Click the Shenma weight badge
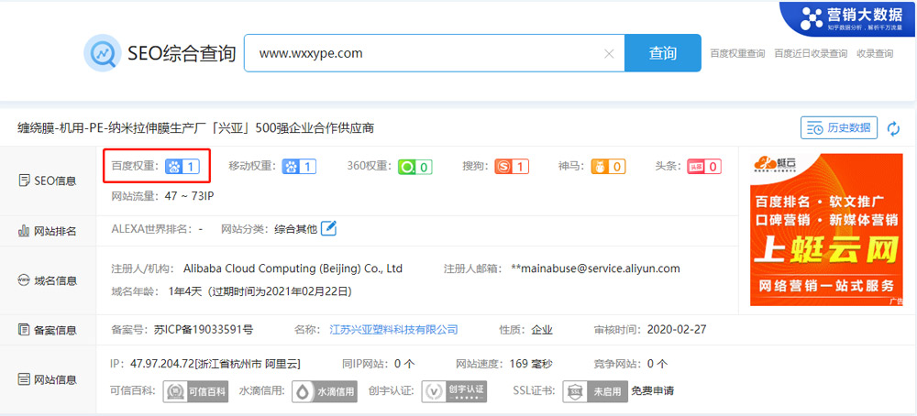 (x=608, y=167)
